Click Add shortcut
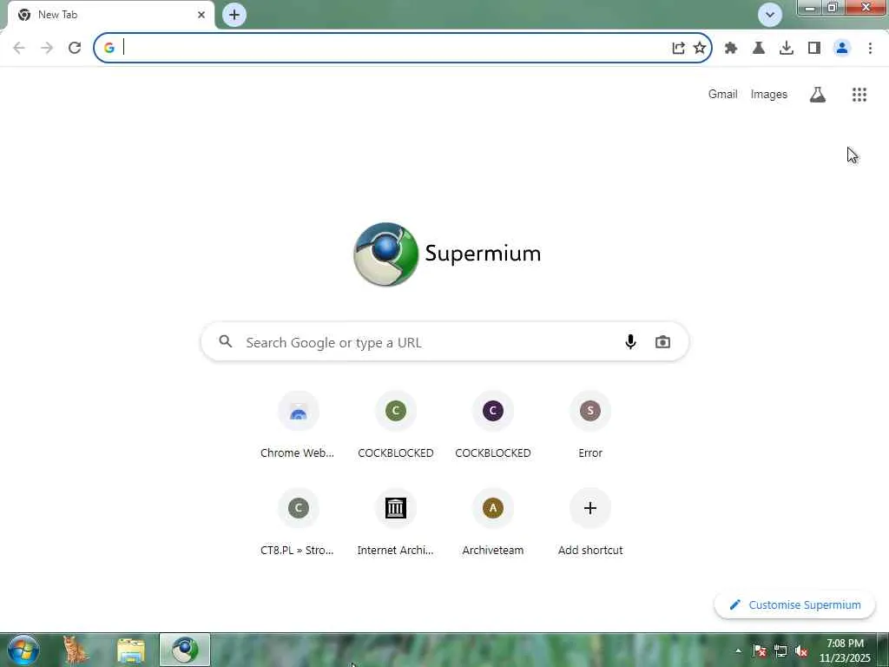 (590, 522)
